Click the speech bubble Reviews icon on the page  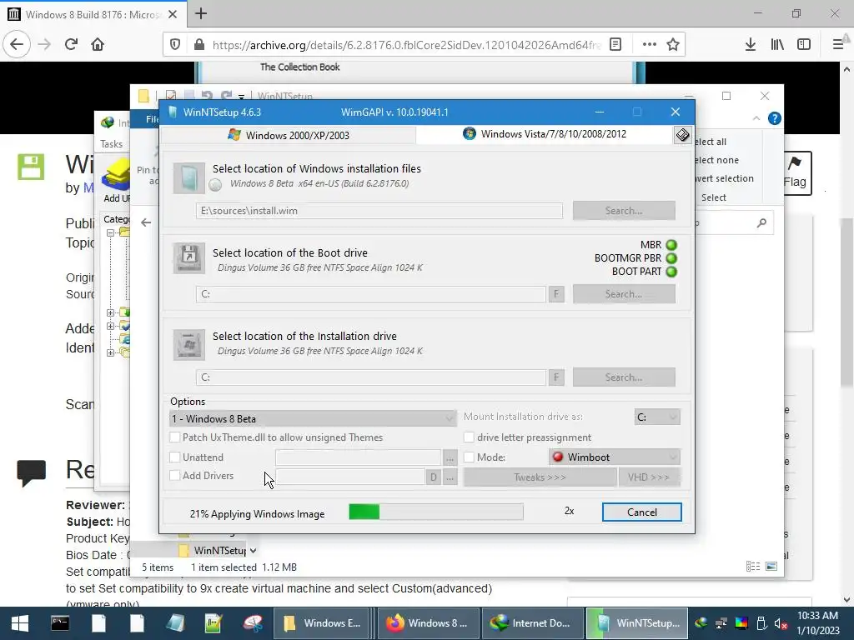pyautogui.click(x=31, y=472)
